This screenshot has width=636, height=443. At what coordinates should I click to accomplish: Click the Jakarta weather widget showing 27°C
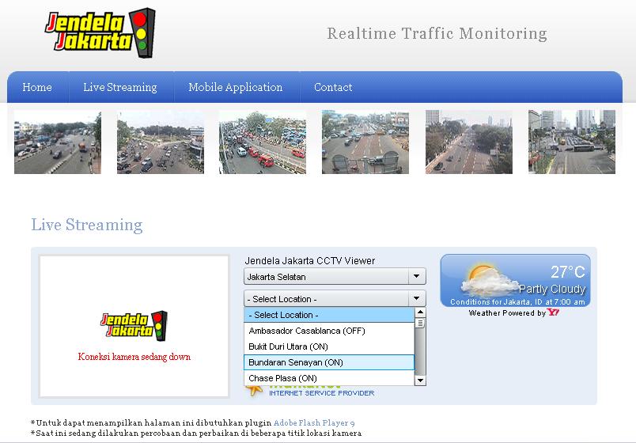pyautogui.click(x=515, y=280)
